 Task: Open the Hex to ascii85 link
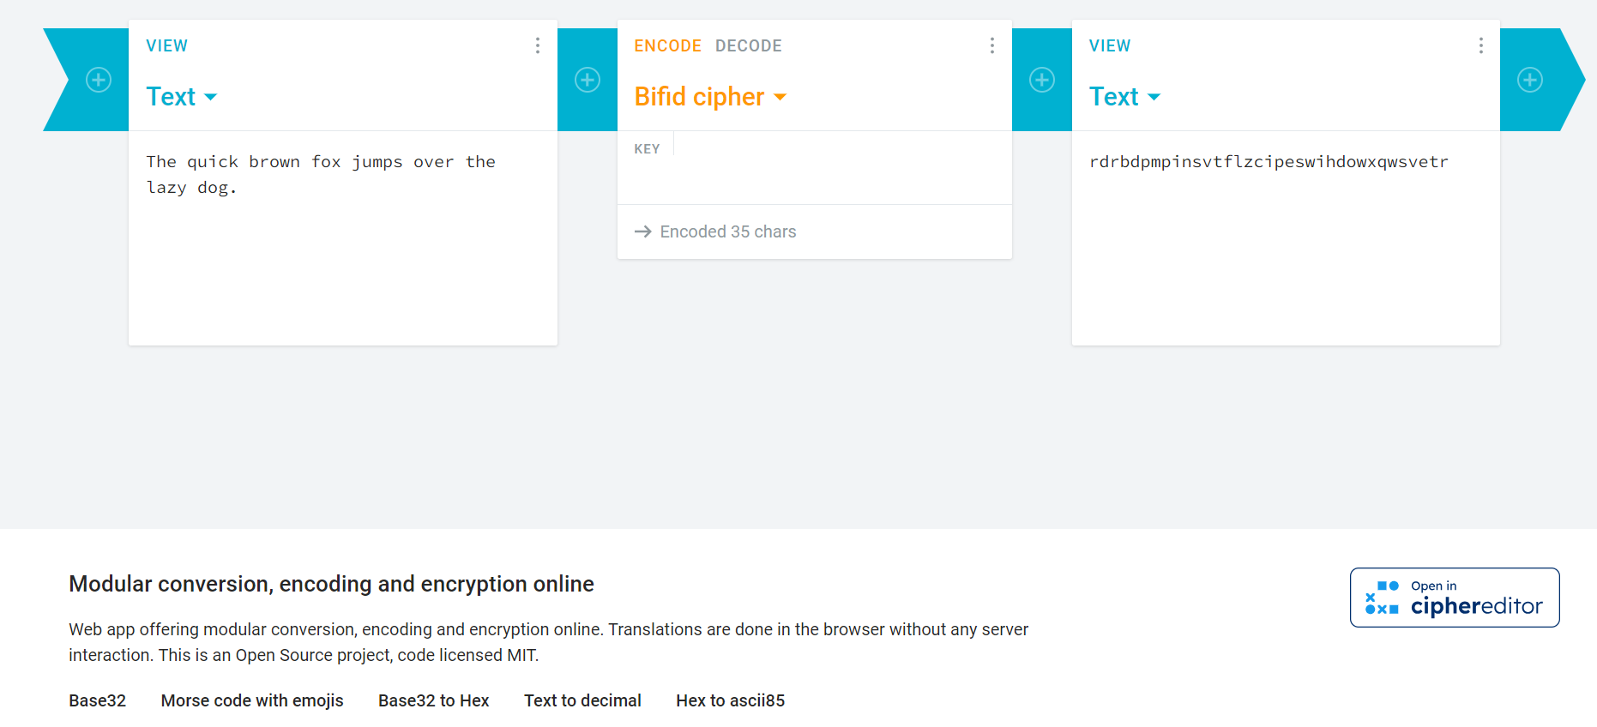pos(730,700)
